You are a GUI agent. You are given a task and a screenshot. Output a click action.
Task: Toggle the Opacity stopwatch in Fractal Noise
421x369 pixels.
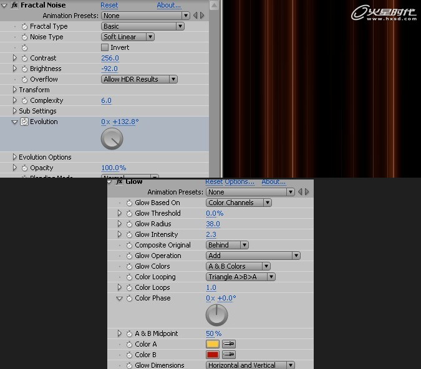24,168
